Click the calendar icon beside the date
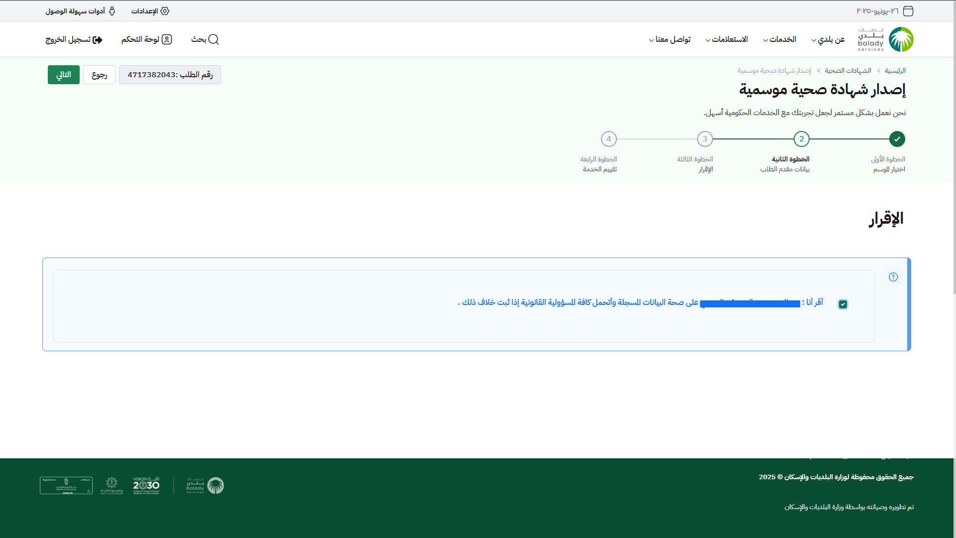Screen dimensions: 956x538 pos(908,11)
